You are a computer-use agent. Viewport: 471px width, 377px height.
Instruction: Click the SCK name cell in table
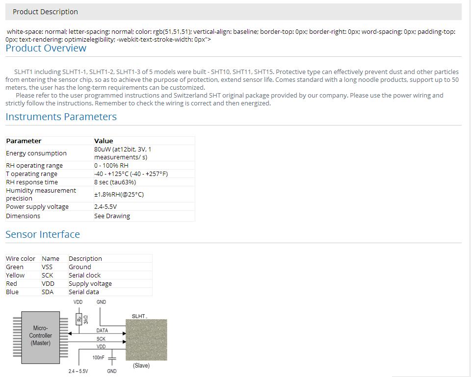[54, 275]
